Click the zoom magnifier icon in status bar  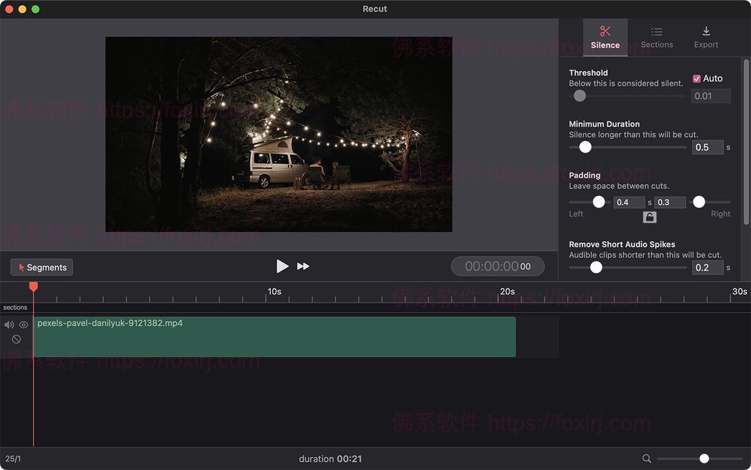648,458
